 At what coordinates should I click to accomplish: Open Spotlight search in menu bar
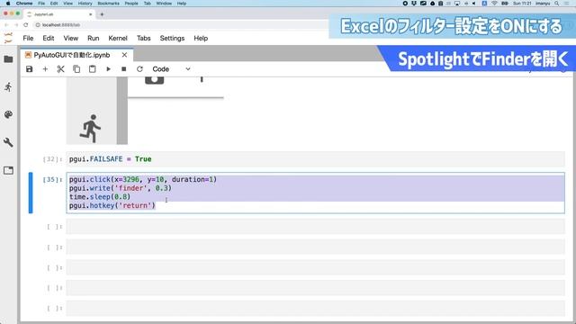[557, 4]
